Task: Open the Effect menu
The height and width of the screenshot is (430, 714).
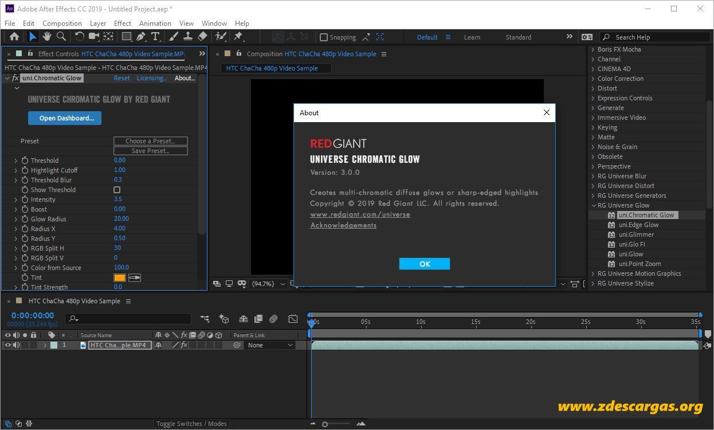Action: (123, 24)
